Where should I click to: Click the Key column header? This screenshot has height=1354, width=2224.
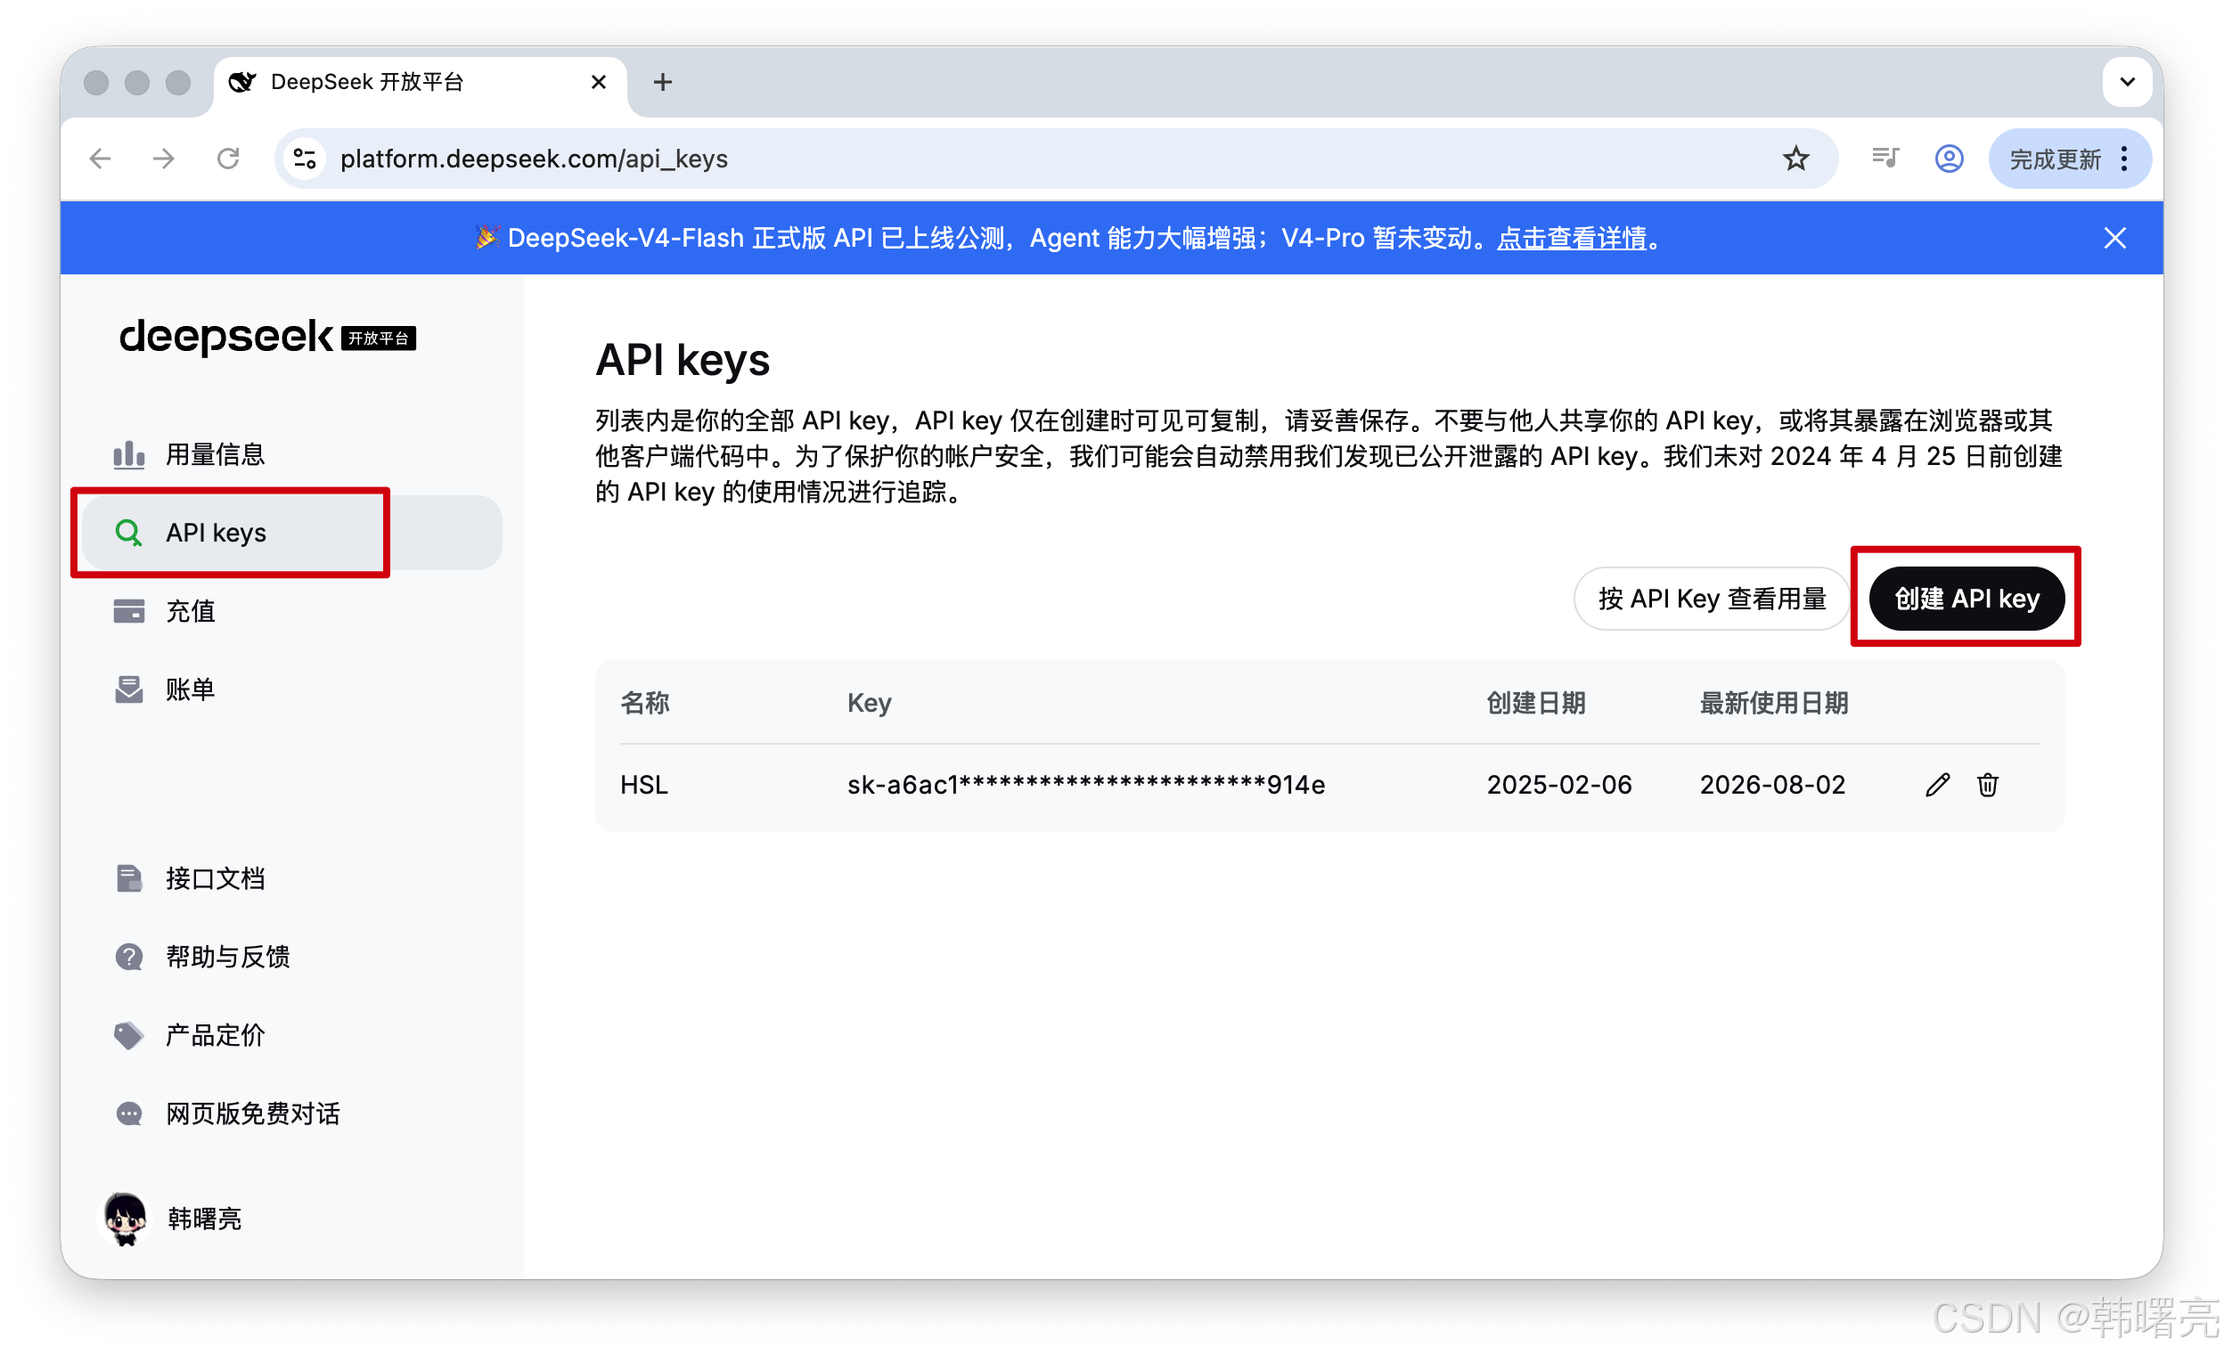(x=868, y=703)
